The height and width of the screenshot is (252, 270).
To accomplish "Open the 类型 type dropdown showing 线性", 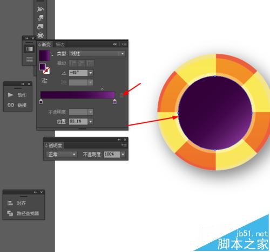I will click(x=97, y=53).
